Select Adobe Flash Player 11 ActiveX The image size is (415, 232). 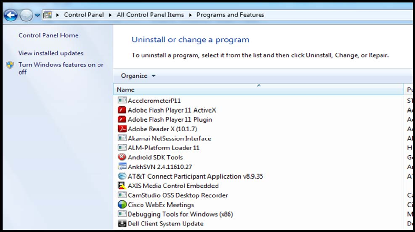[x=172, y=110]
